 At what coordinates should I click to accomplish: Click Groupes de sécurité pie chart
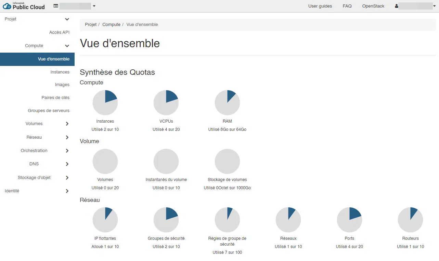(166, 220)
